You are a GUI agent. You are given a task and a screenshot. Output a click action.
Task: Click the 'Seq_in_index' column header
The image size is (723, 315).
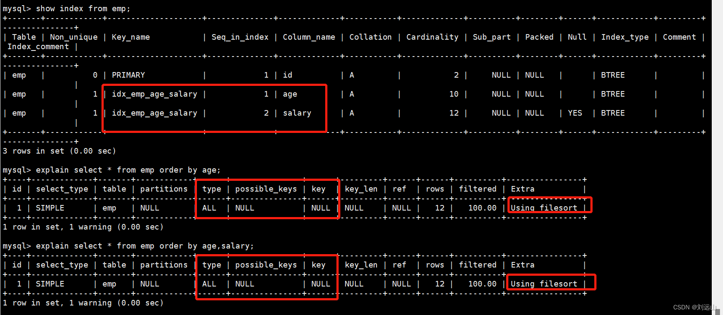[240, 37]
